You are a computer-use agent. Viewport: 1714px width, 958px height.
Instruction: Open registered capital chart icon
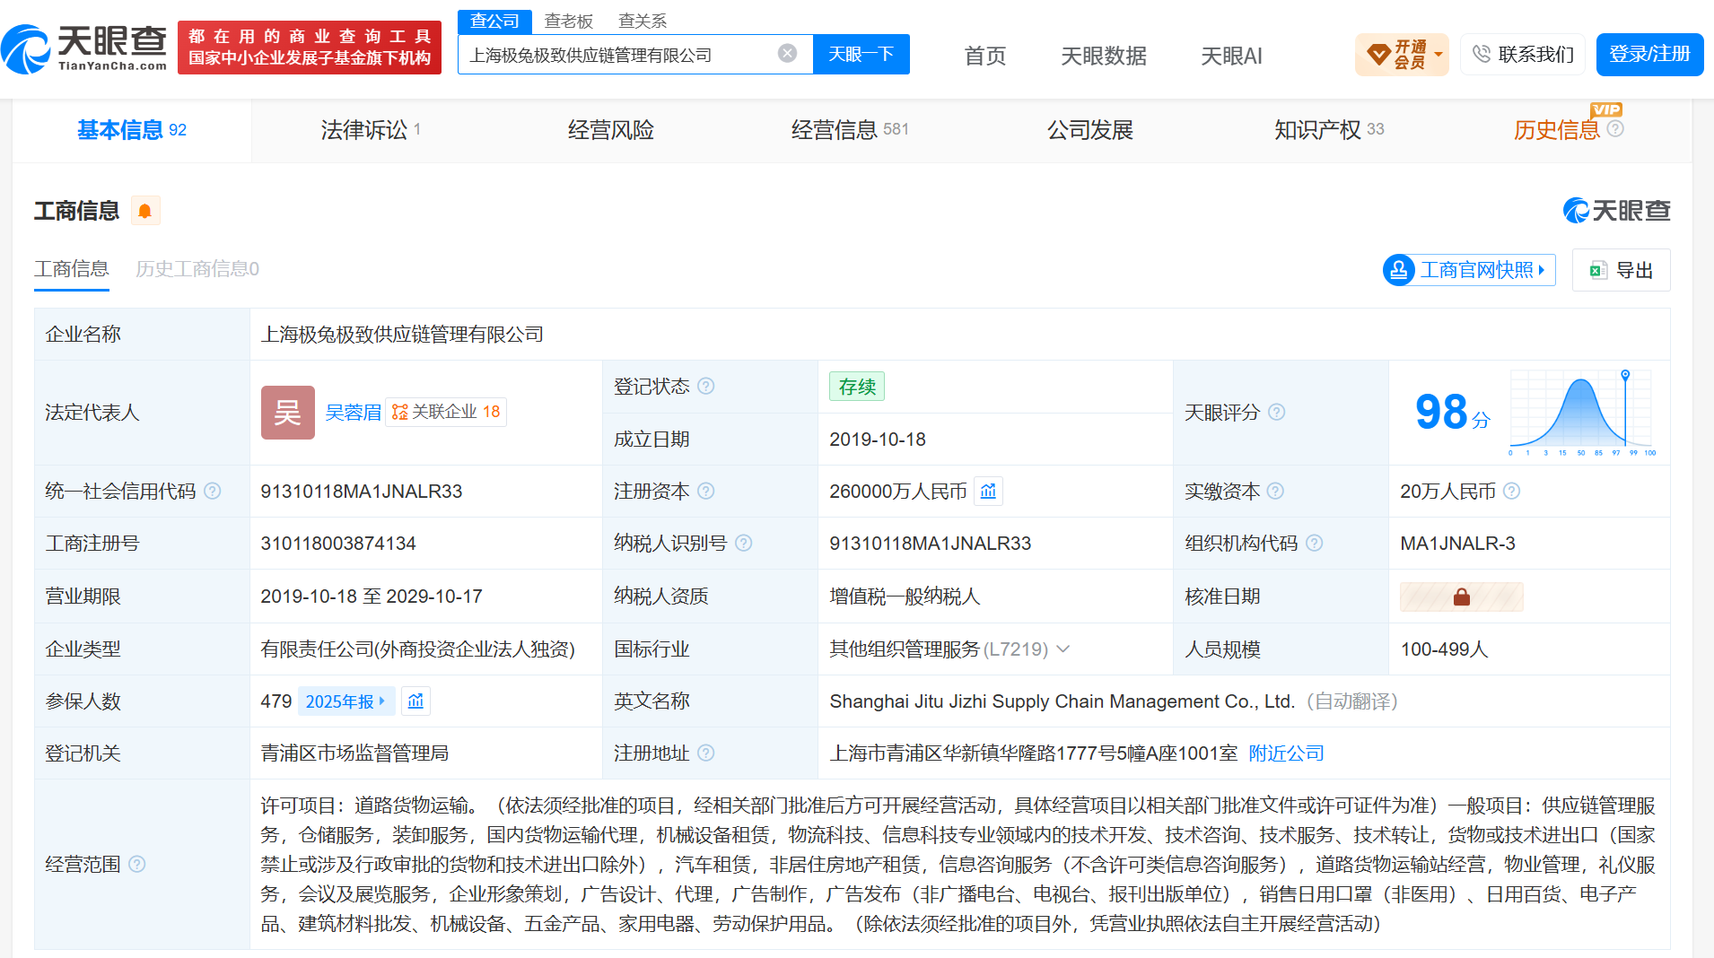tap(988, 492)
